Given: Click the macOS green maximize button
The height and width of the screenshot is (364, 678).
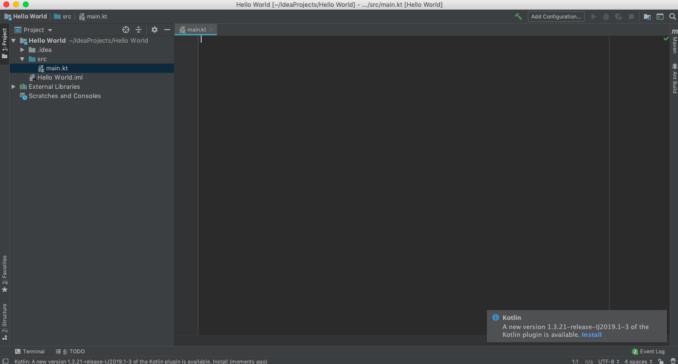Looking at the screenshot, I should click(x=26, y=4).
